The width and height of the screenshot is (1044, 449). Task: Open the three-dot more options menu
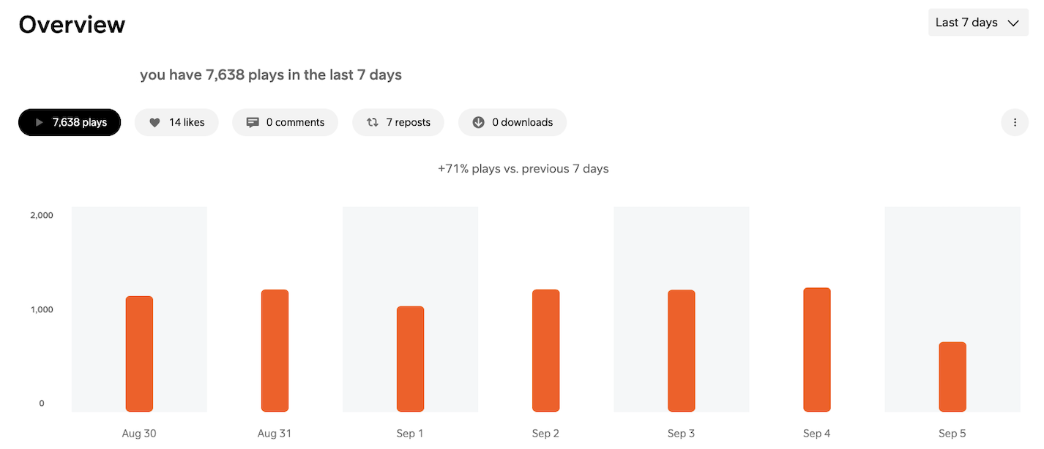pos(1015,123)
